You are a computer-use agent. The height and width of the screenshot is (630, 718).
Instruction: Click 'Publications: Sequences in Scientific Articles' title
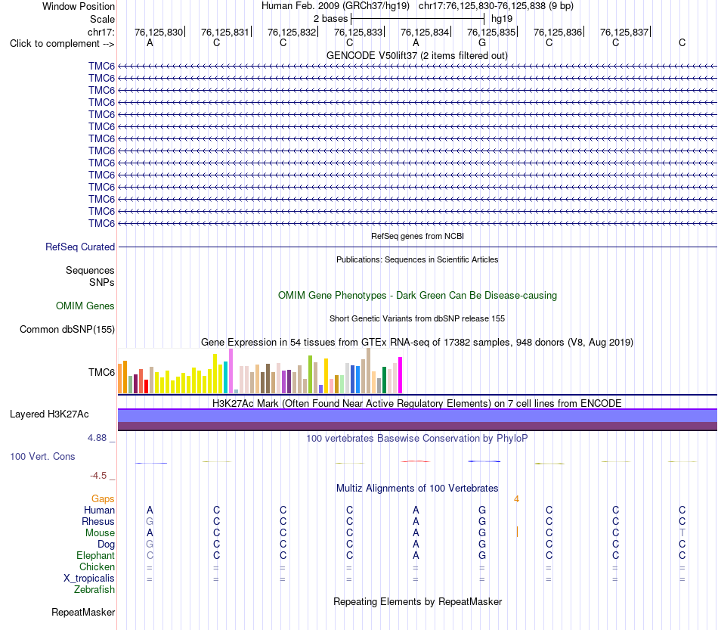pyautogui.click(x=417, y=259)
